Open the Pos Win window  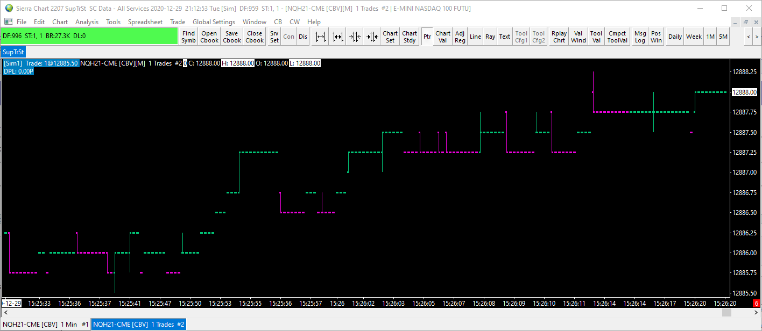[x=656, y=37]
